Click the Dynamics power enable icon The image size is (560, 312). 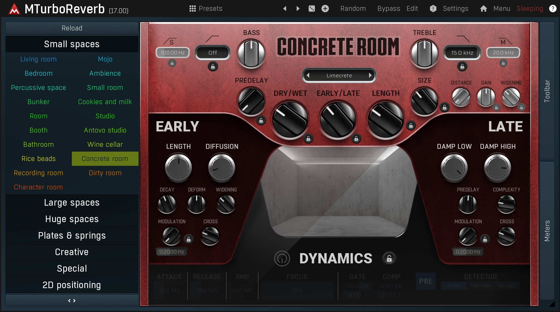282,258
